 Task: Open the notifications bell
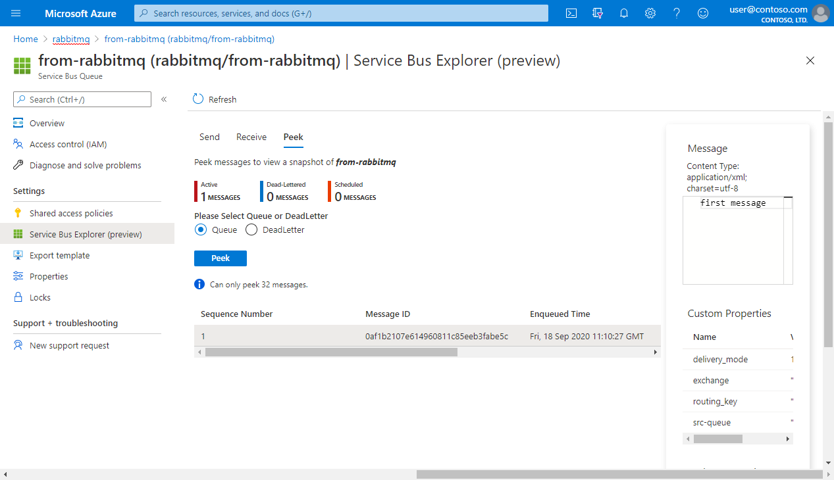624,13
